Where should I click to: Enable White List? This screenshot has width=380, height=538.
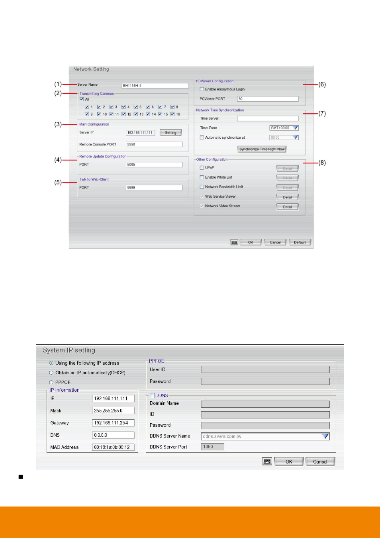pyautogui.click(x=202, y=177)
